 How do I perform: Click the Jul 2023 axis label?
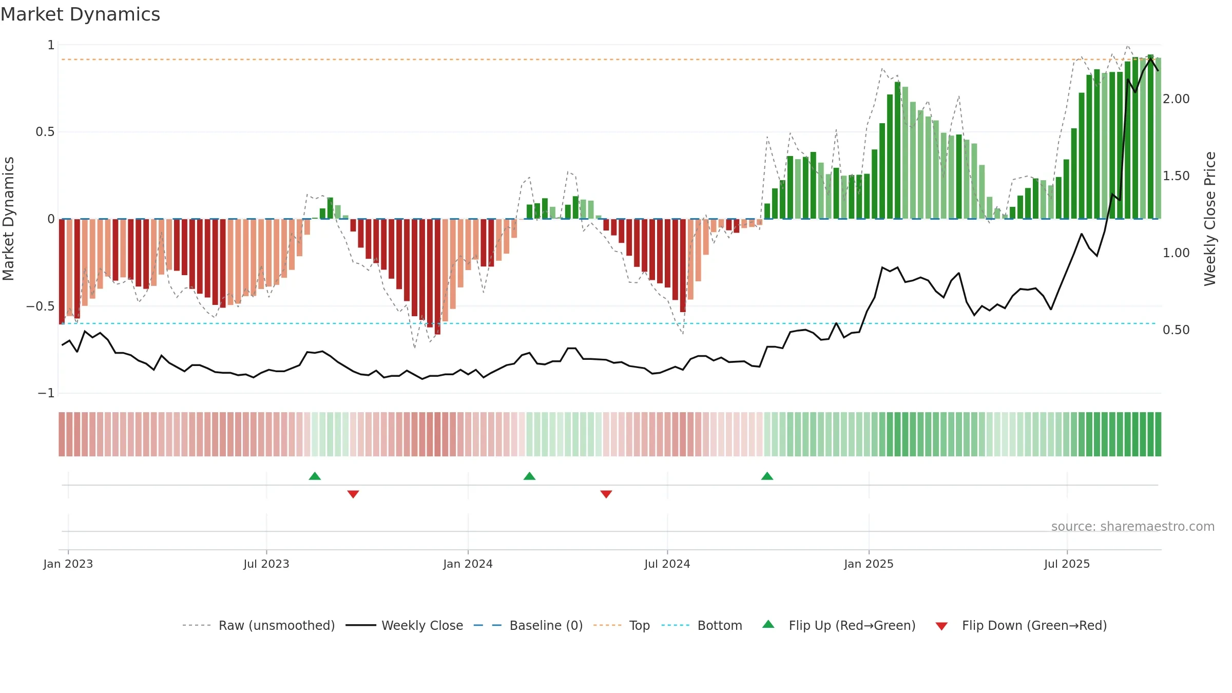pos(266,564)
